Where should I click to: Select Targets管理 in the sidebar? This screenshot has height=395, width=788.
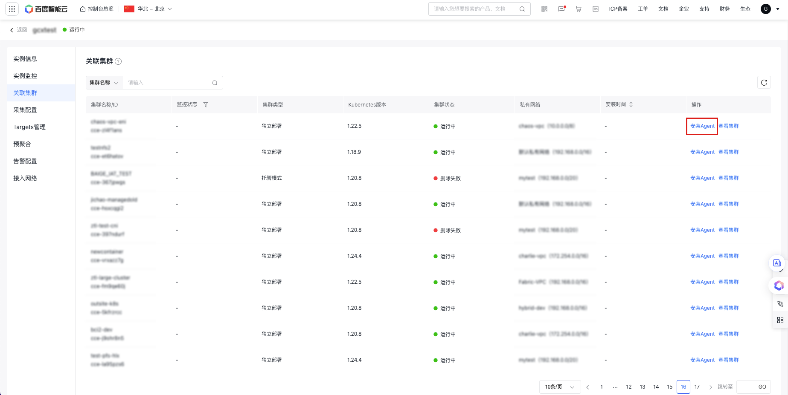click(41, 127)
